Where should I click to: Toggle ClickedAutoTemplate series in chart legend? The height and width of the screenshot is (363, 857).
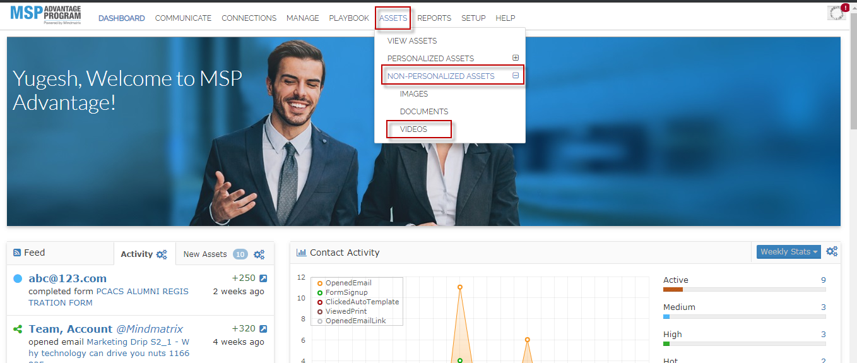(358, 302)
